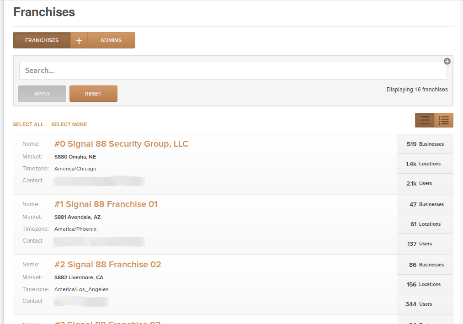Image resolution: width=463 pixels, height=324 pixels.
Task: Click the Franchises page heading
Action: point(44,12)
